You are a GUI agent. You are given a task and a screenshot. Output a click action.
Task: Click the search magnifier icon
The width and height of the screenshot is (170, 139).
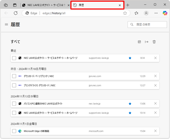point(132,25)
